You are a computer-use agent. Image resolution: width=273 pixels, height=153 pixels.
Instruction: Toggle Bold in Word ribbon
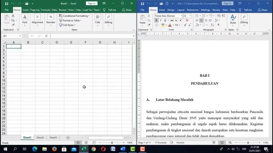156,20
